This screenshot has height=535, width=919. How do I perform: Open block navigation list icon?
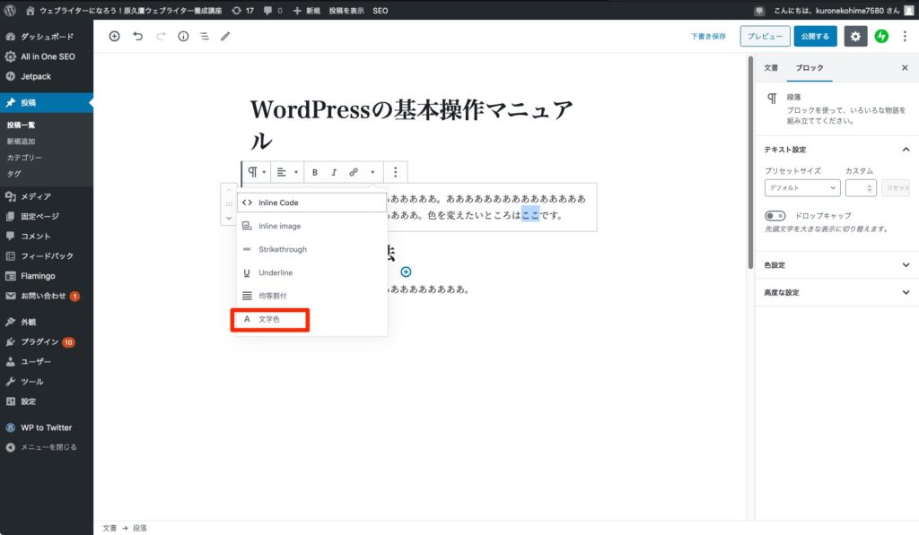point(204,36)
